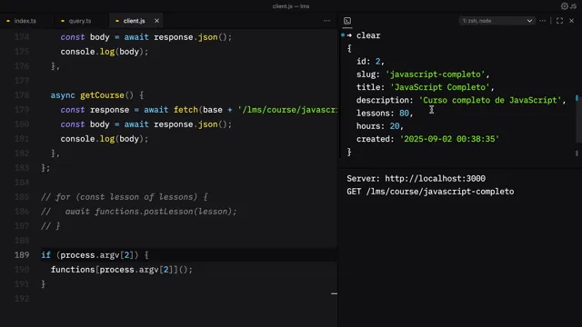Click the terminal panel icon
Viewport: 582px width, 327px height.
point(347,21)
